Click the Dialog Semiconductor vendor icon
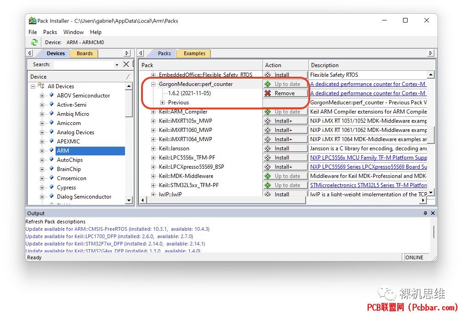Screen dimensions: 460x314 51,196
